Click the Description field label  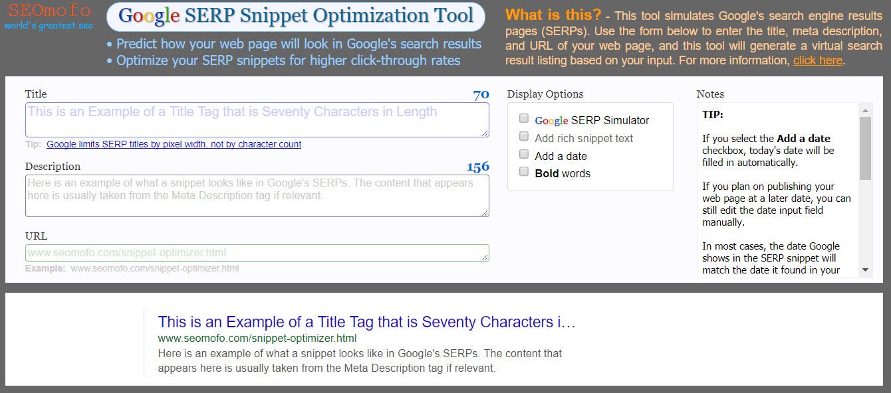[x=53, y=167]
